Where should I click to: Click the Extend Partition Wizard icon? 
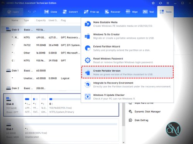coord(88,48)
